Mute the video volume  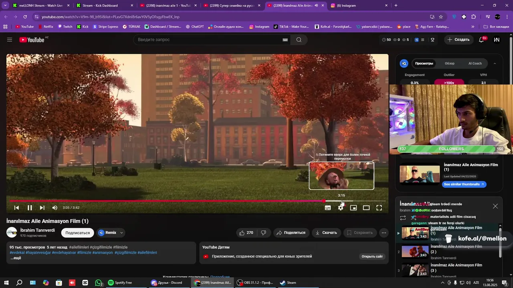55,208
